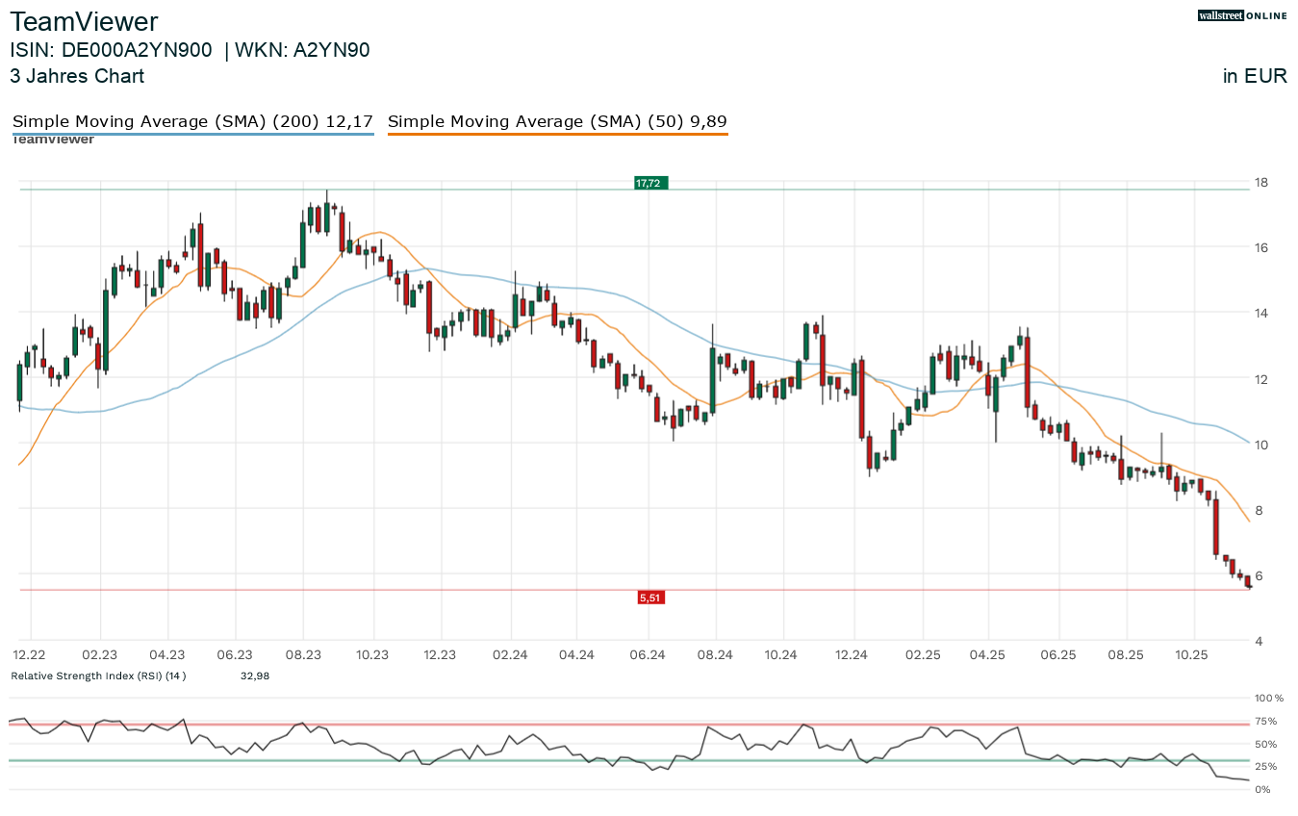Viewport: 1298px width, 816px height.
Task: Click the green 17,72 high price marker
Action: (650, 183)
